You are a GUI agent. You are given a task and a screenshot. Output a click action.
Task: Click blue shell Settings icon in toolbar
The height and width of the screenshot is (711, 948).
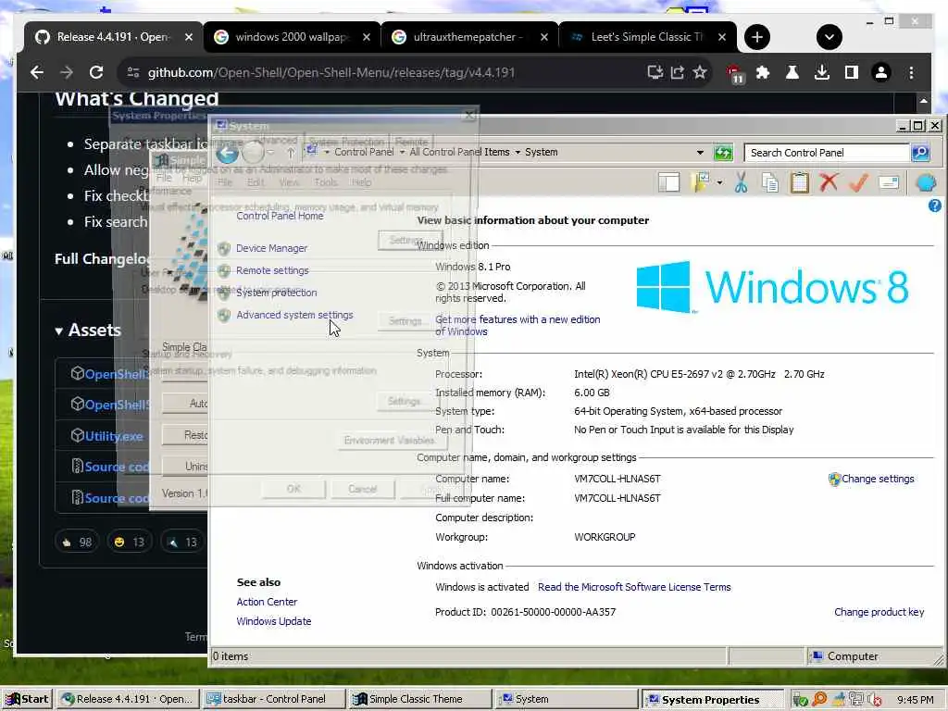point(926,182)
